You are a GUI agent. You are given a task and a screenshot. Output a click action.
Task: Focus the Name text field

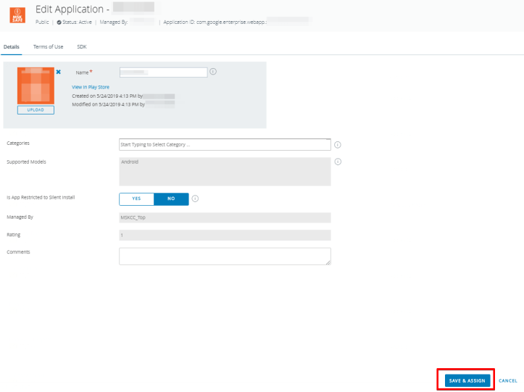pyautogui.click(x=163, y=72)
